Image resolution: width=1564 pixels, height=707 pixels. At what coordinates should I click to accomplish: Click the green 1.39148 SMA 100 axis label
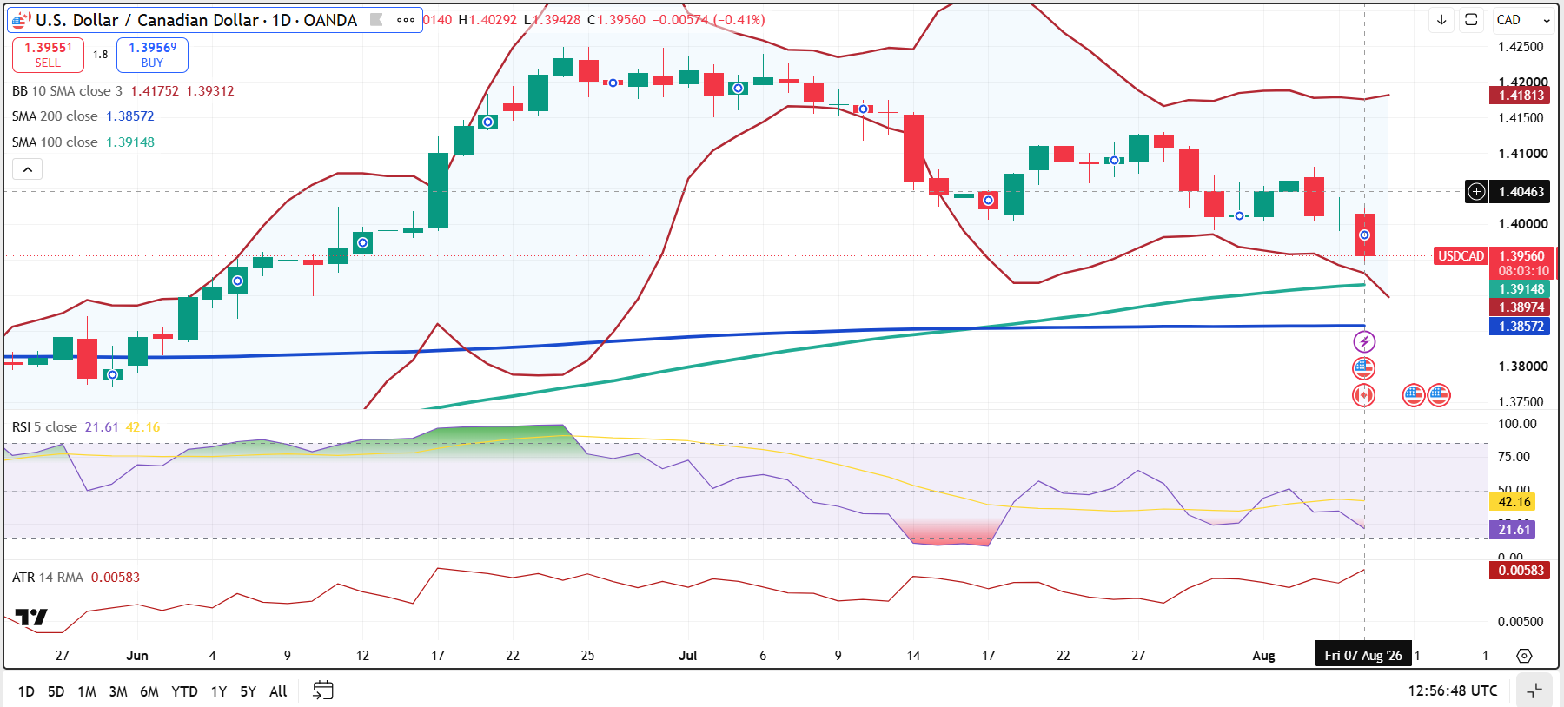1521,289
